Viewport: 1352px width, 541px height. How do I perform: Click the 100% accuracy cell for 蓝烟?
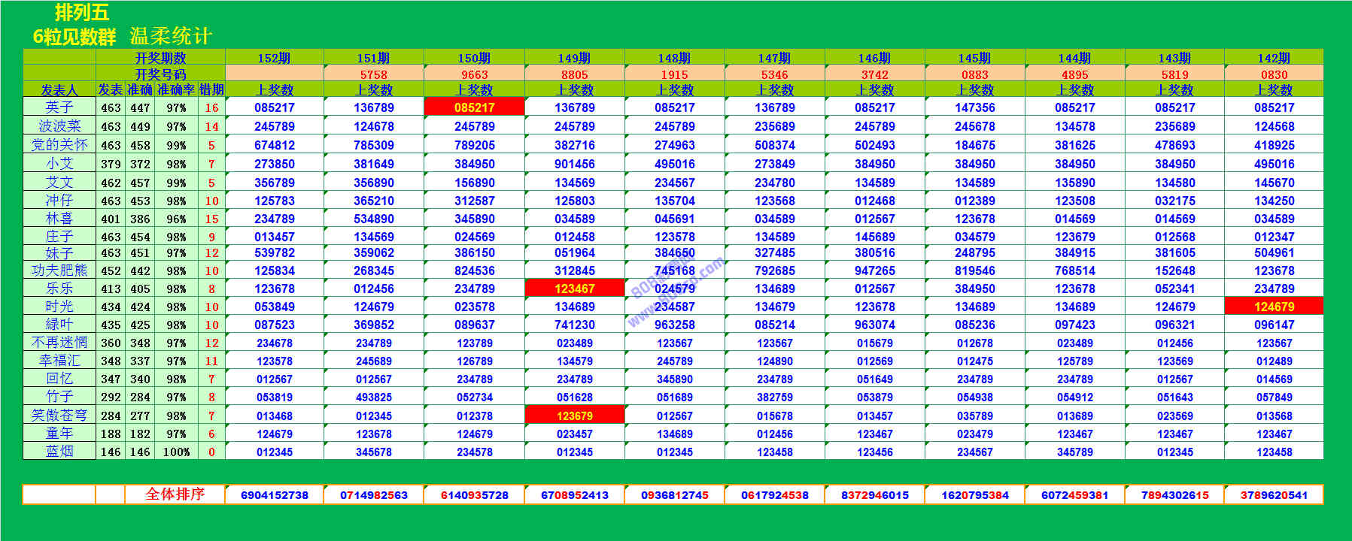[176, 452]
